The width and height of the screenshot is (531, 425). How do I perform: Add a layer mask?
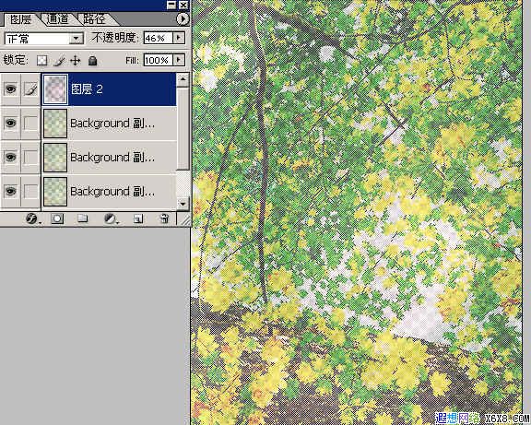[x=56, y=218]
